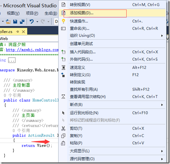Click the Save icon in the toolbar
The height and width of the screenshot is (164, 170).
pyautogui.click(x=15, y=21)
